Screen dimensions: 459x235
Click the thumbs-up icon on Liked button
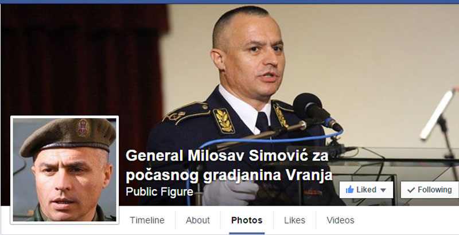350,190
